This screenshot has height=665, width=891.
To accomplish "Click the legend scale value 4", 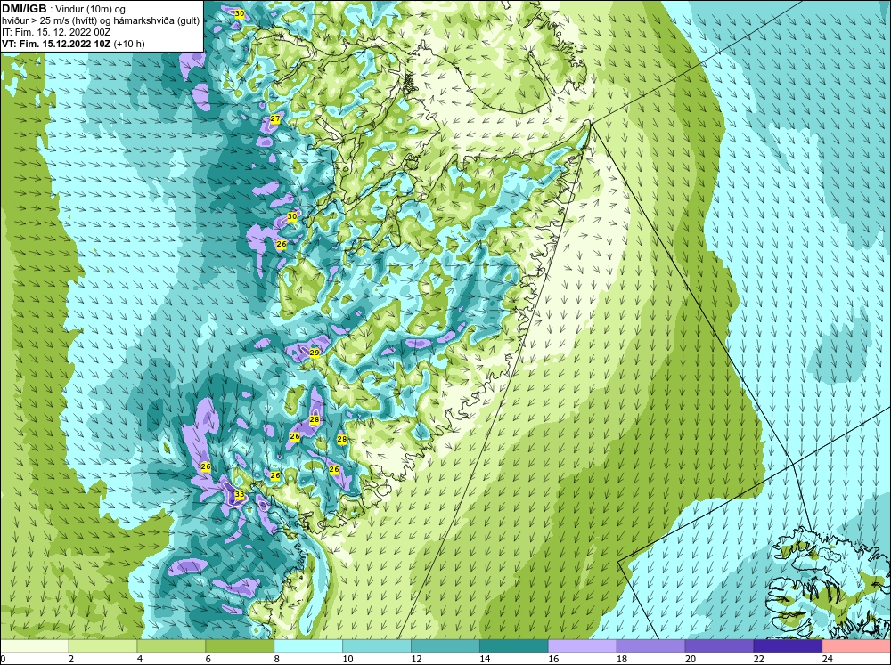I will 140,659.
